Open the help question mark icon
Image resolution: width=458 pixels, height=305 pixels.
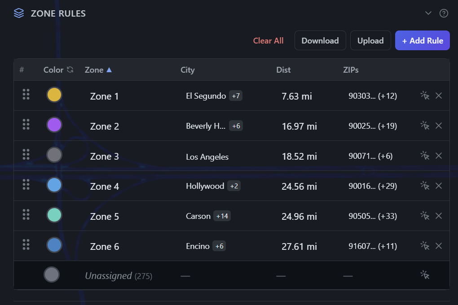[x=444, y=13]
